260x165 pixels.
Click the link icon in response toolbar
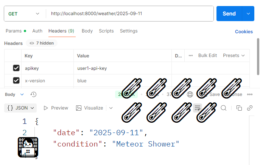pos(250,108)
